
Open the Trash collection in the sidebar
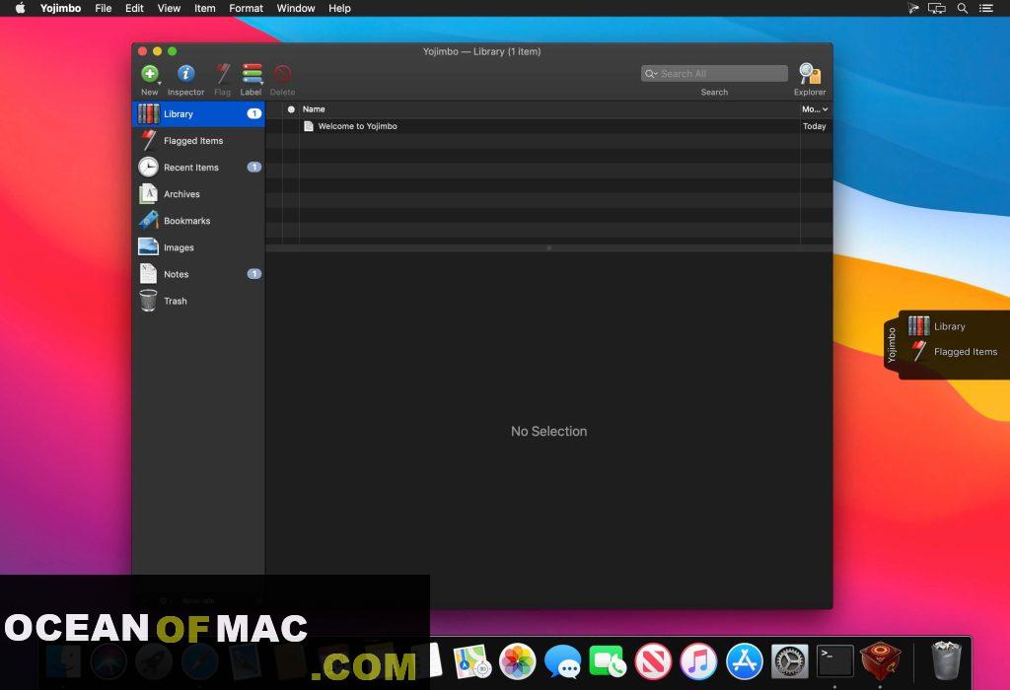pyautogui.click(x=199, y=301)
